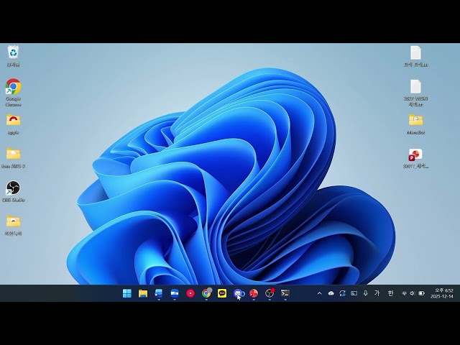
Task: Click the purple Discord-style taskbar icon
Action: [x=238, y=293]
